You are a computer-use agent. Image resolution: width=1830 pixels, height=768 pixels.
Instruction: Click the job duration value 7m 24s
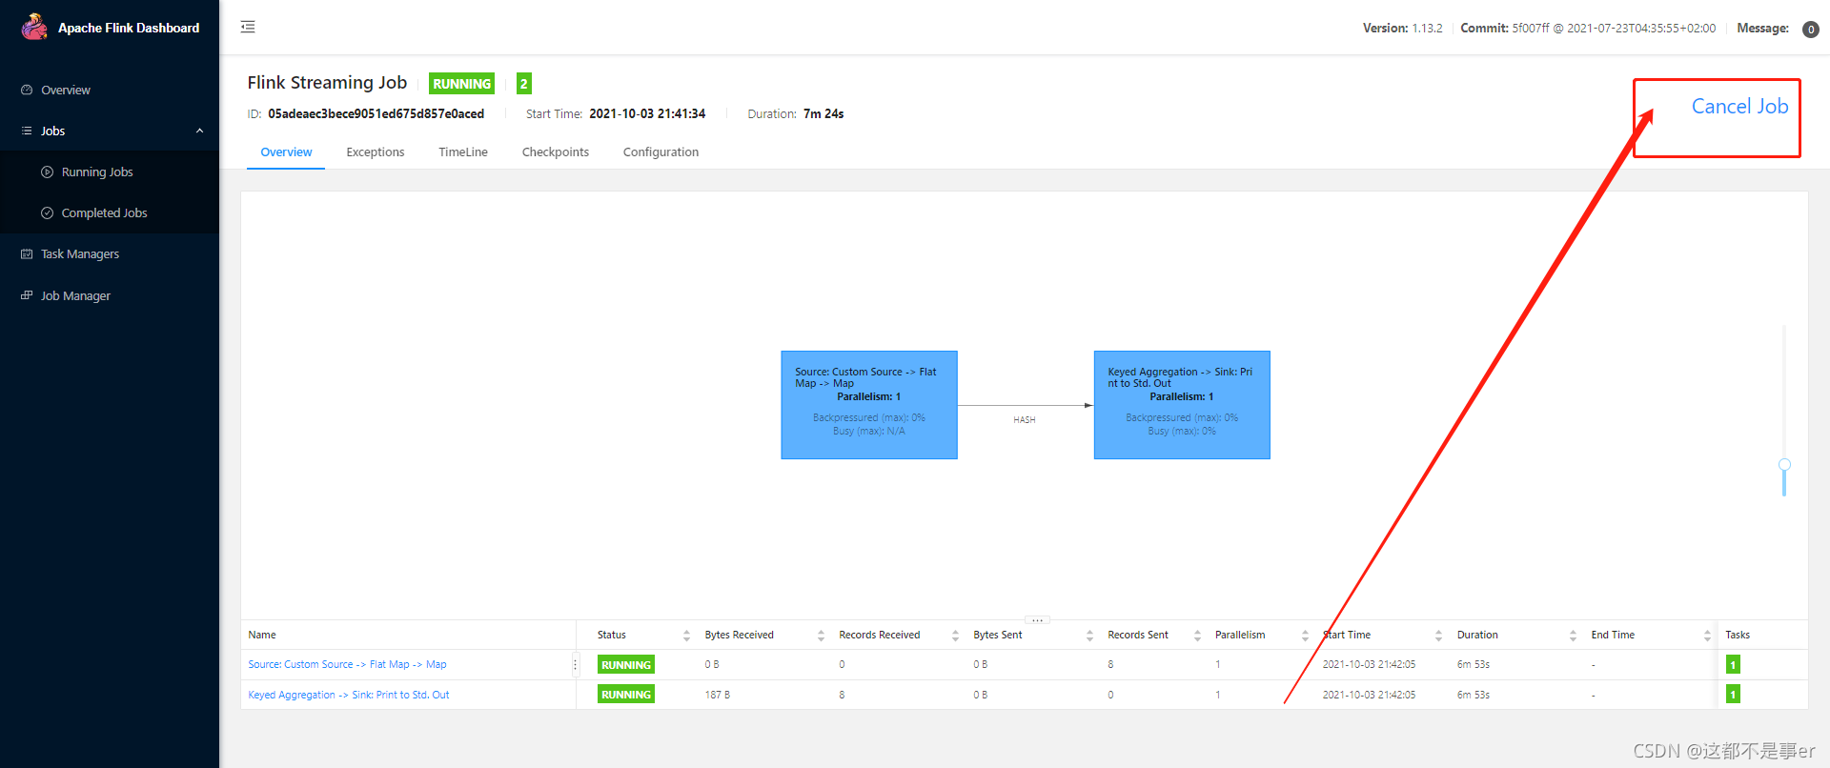(x=823, y=113)
